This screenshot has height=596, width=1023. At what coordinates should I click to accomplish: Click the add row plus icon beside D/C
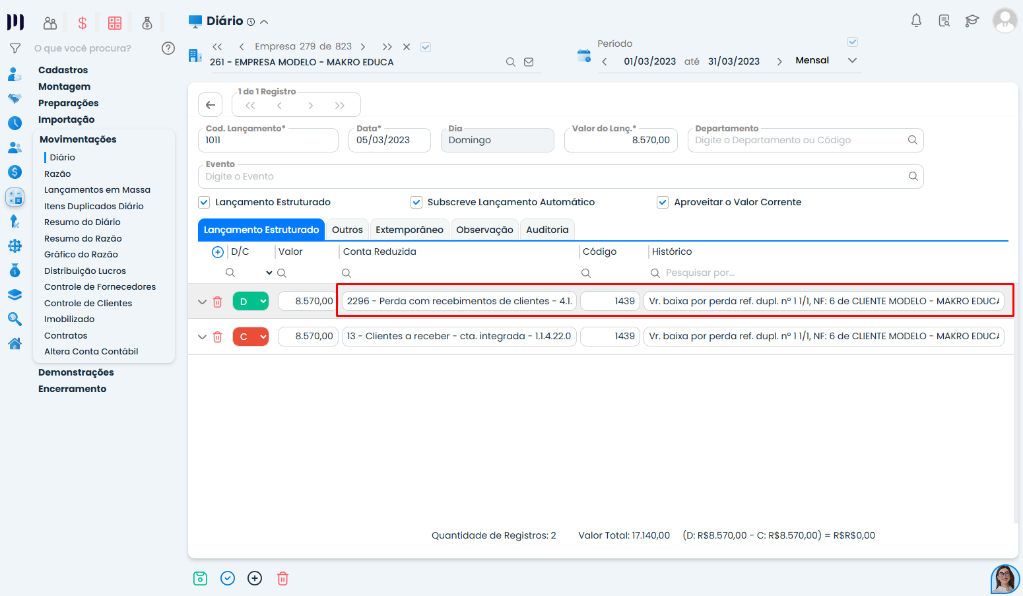(x=217, y=252)
